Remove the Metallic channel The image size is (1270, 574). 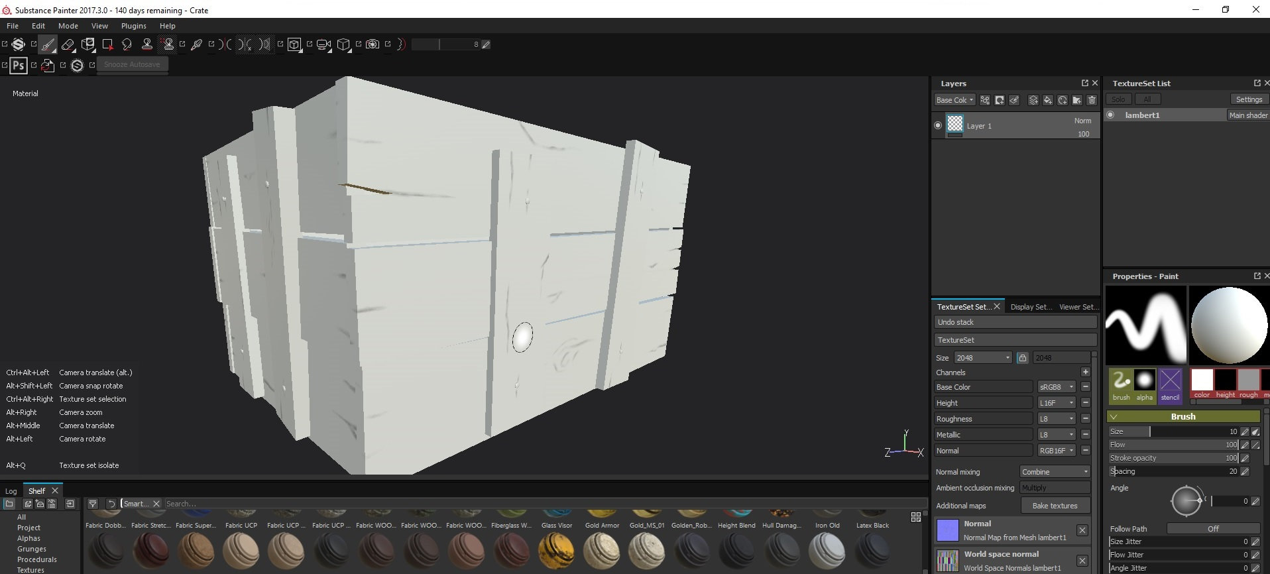tap(1085, 434)
